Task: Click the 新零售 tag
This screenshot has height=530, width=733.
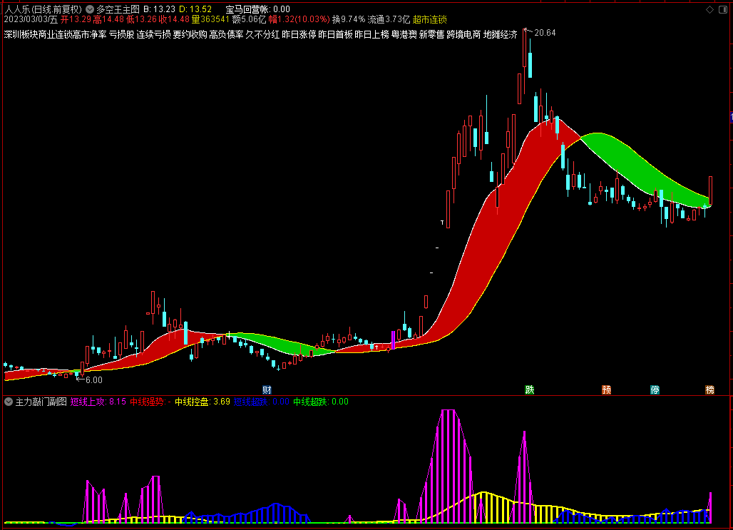Action: 431,35
